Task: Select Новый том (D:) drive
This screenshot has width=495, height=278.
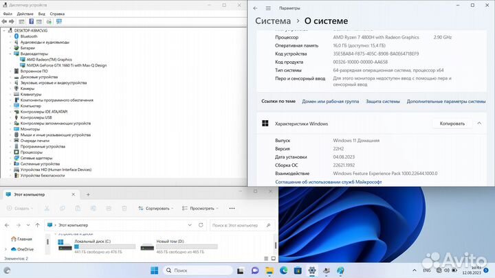Action: [179, 246]
